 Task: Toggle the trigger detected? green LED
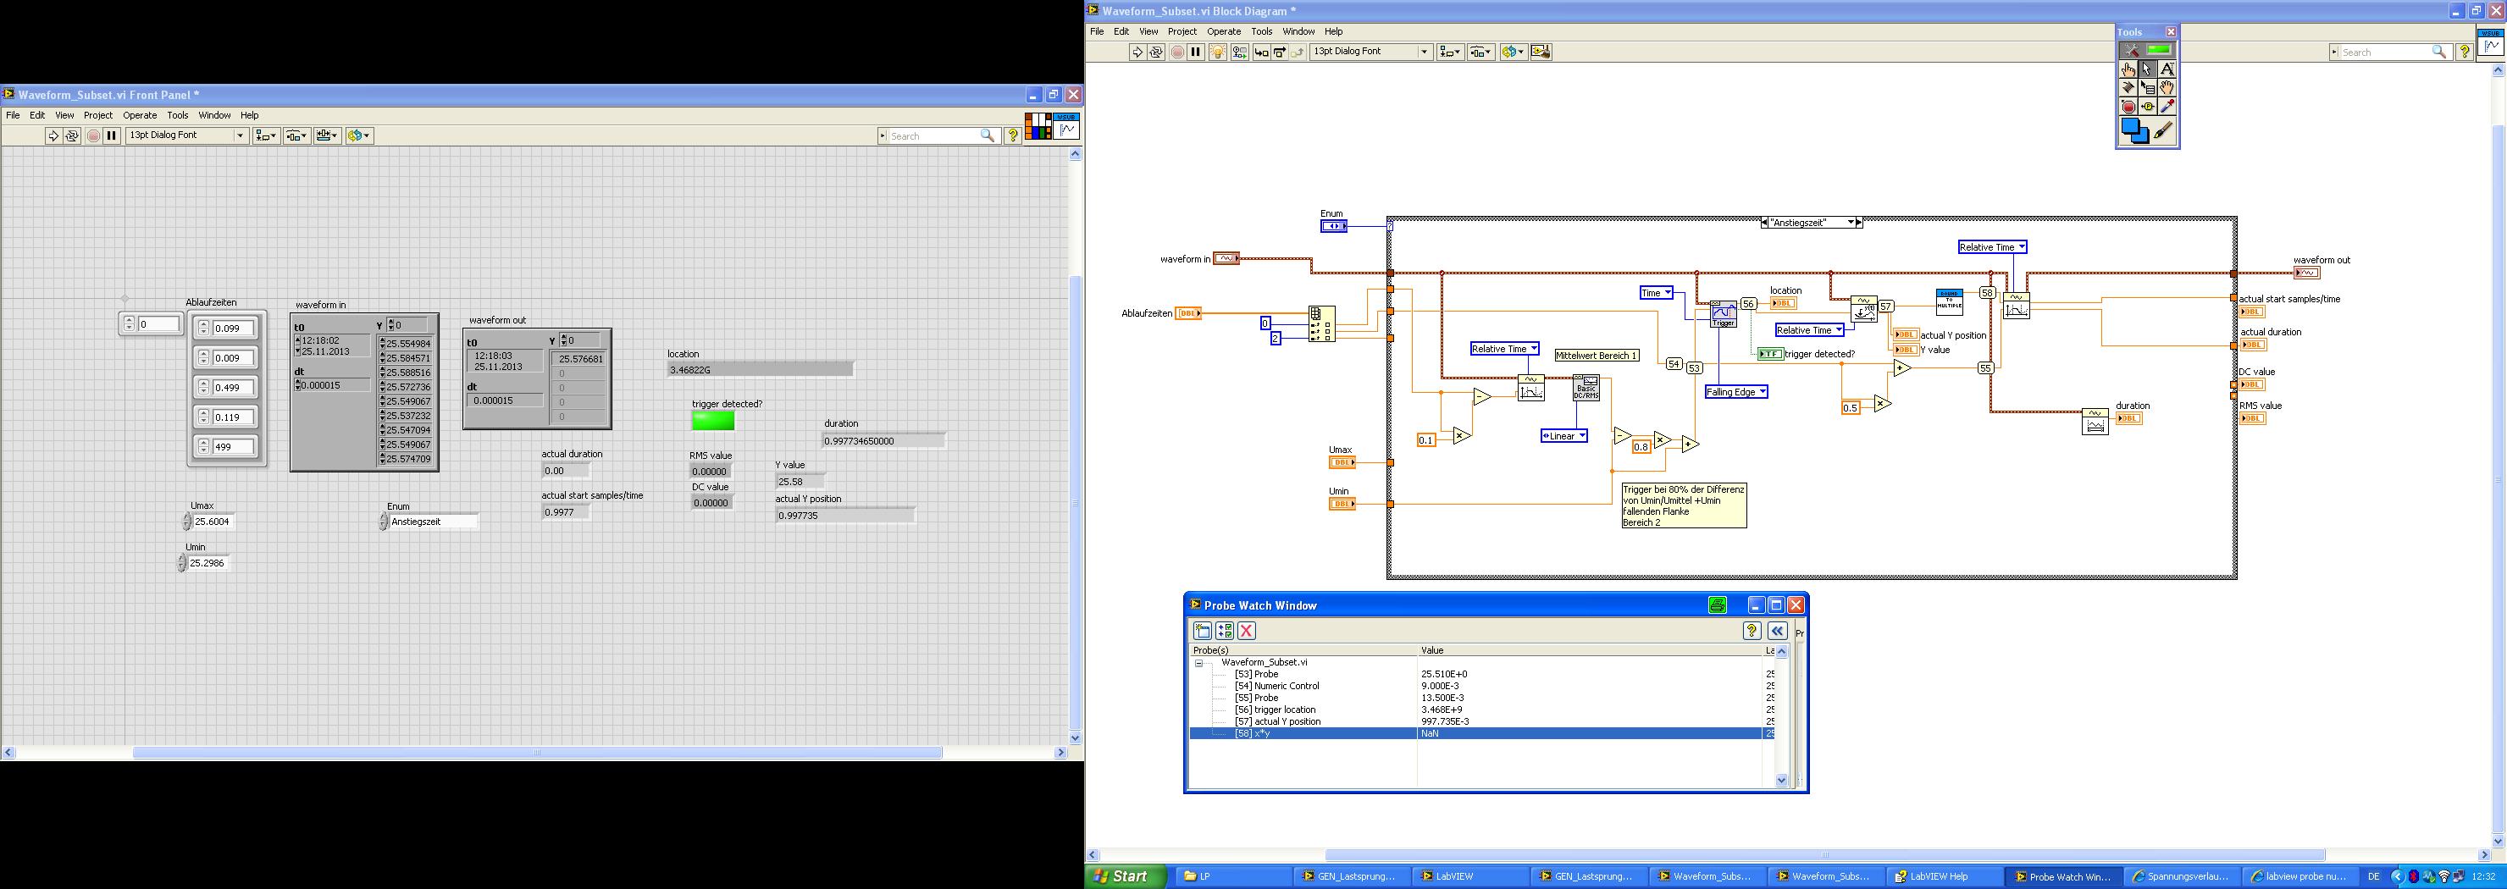pos(712,420)
